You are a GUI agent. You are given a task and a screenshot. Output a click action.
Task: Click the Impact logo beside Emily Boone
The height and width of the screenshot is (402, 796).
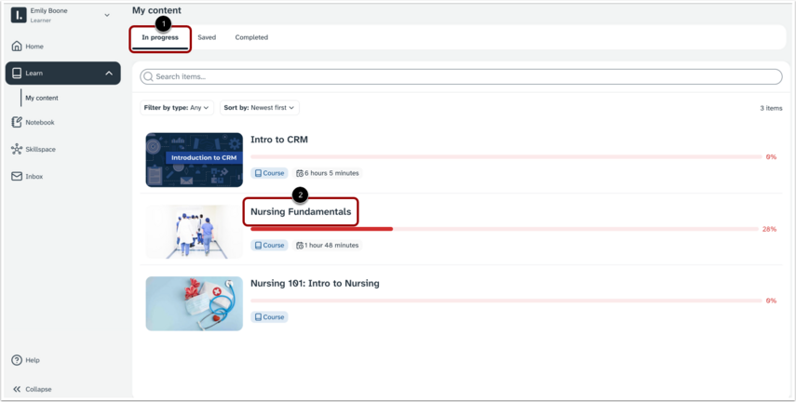(19, 15)
